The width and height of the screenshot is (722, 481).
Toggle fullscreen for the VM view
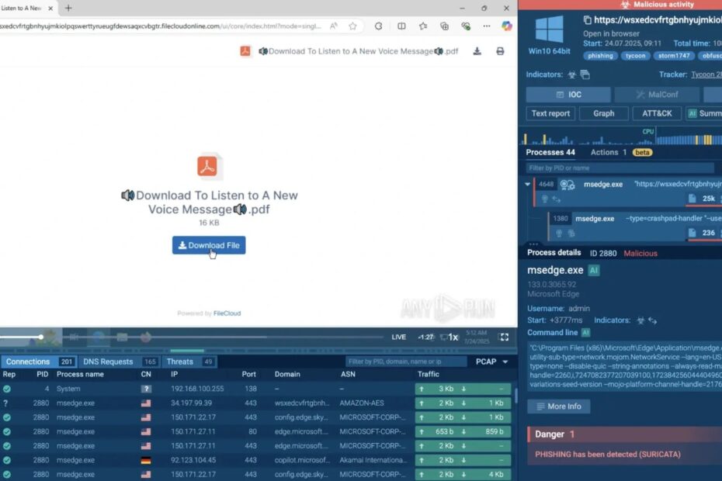504,337
